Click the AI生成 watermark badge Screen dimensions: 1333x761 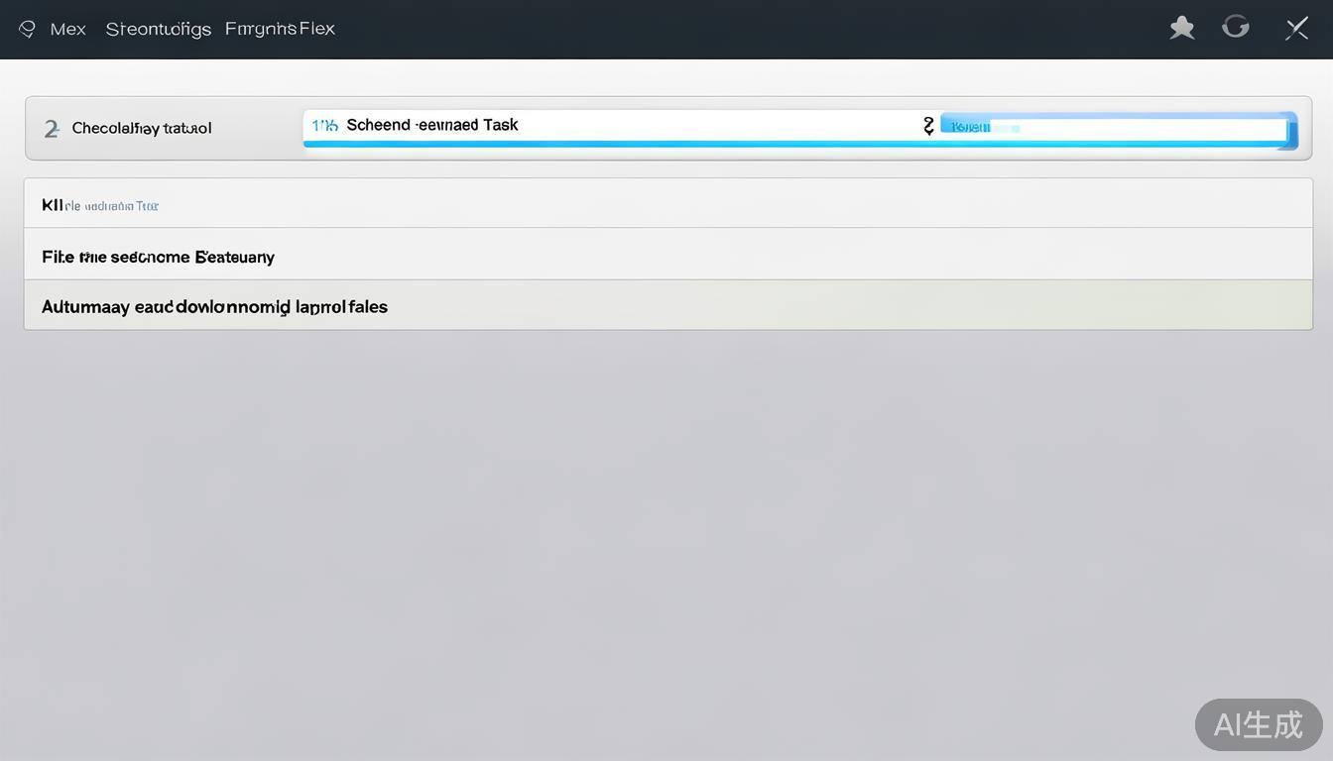[x=1258, y=724]
